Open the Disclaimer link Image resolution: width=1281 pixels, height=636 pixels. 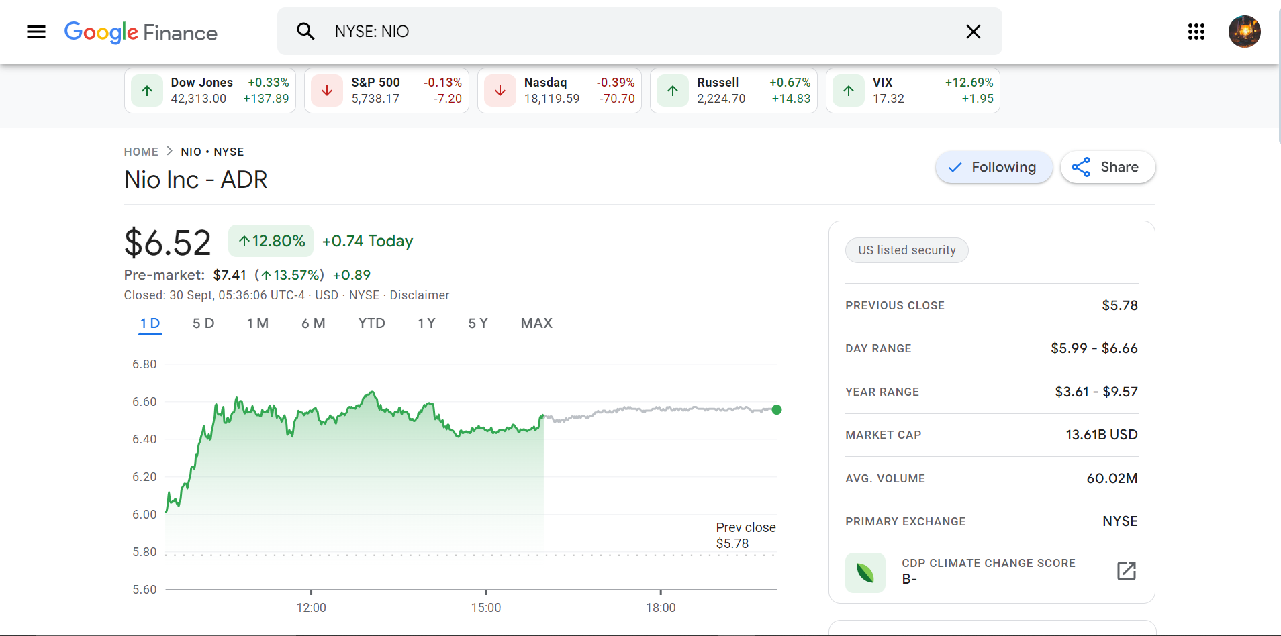pos(420,295)
